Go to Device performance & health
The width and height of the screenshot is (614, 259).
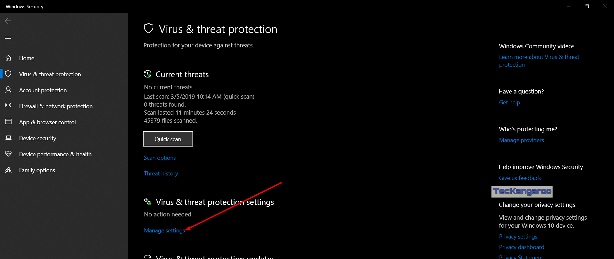pyautogui.click(x=55, y=154)
